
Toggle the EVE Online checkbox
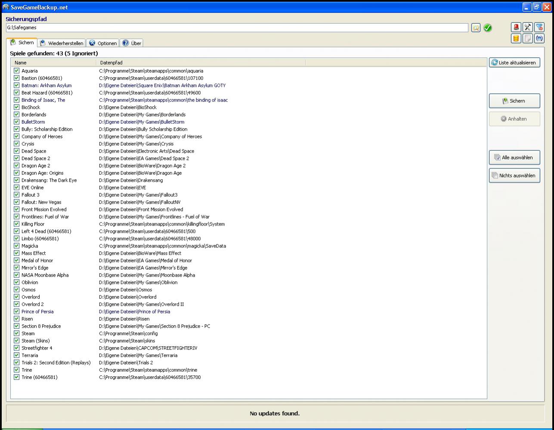click(x=17, y=188)
